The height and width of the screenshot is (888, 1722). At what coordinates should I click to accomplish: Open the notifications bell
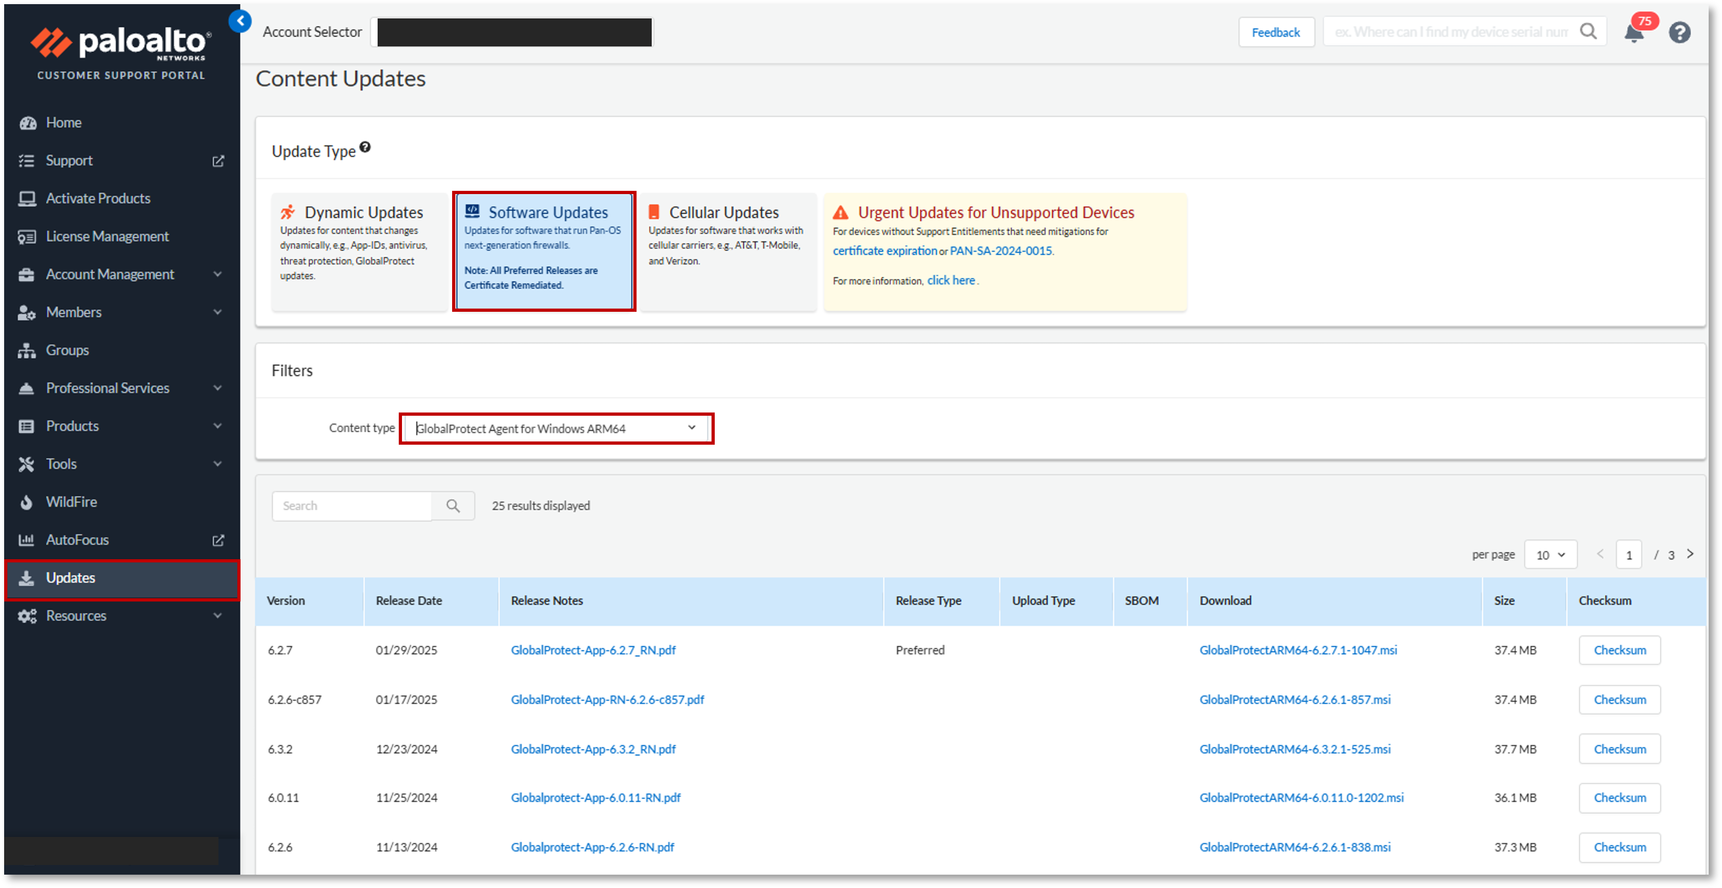[x=1633, y=32]
